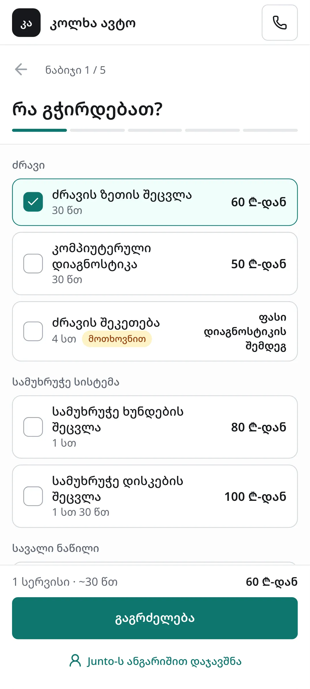Screen dimensions: 310x689
Task: Click the last progress bar segment
Action: [x=270, y=130]
